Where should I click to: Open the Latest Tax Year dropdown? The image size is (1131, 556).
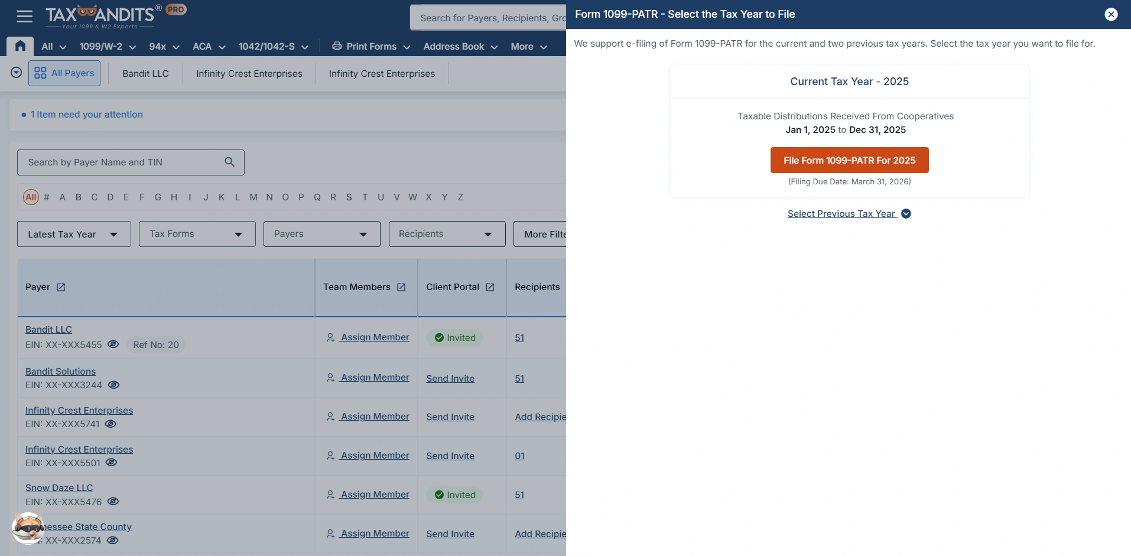click(74, 234)
